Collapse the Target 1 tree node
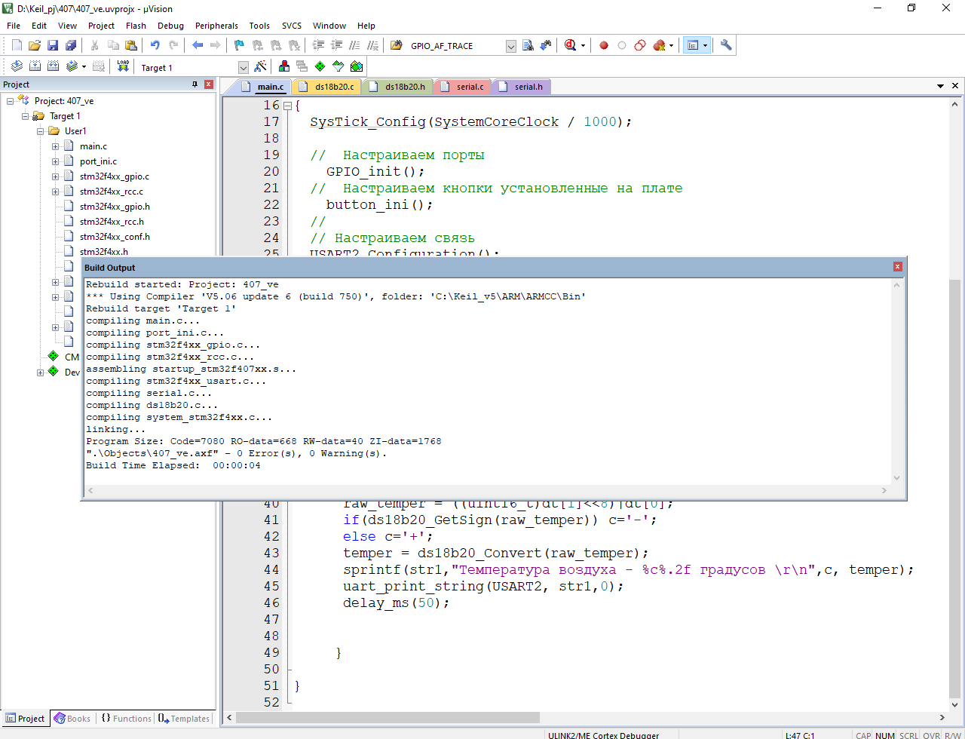The image size is (965, 739). (26, 116)
